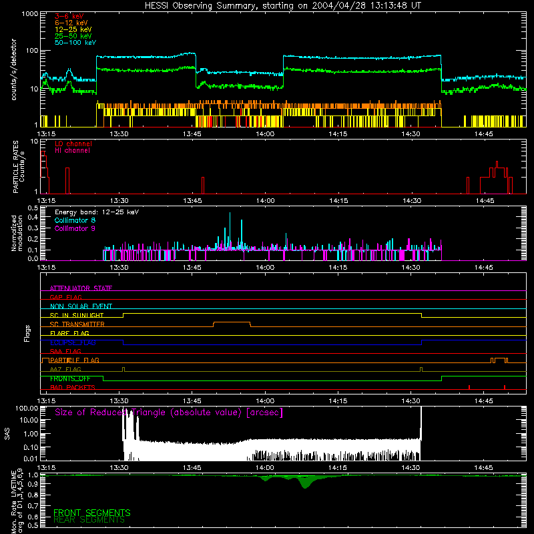Image resolution: width=534 pixels, height=534 pixels.
Task: Click the SAA_FLAG label
Action: tap(65, 351)
